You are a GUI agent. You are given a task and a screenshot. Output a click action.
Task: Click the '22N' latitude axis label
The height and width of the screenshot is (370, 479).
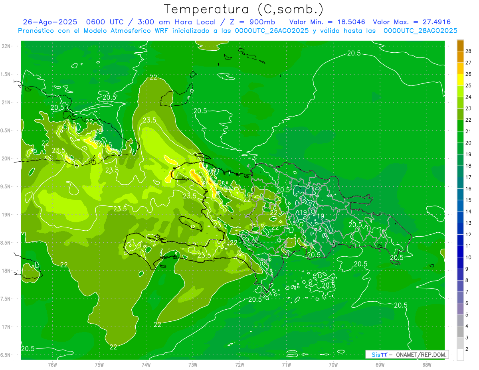[6, 46]
